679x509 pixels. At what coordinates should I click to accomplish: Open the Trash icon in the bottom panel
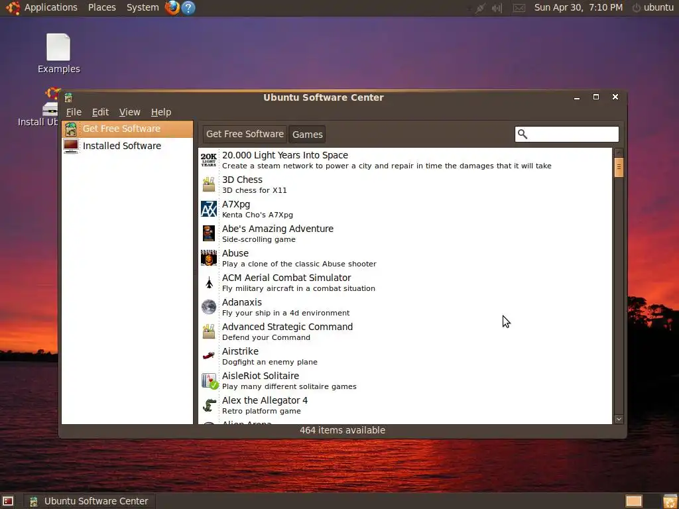click(670, 501)
